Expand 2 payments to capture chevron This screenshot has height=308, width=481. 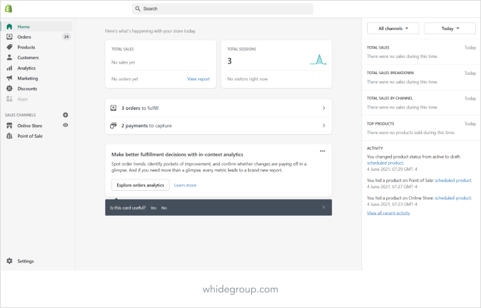click(x=323, y=125)
